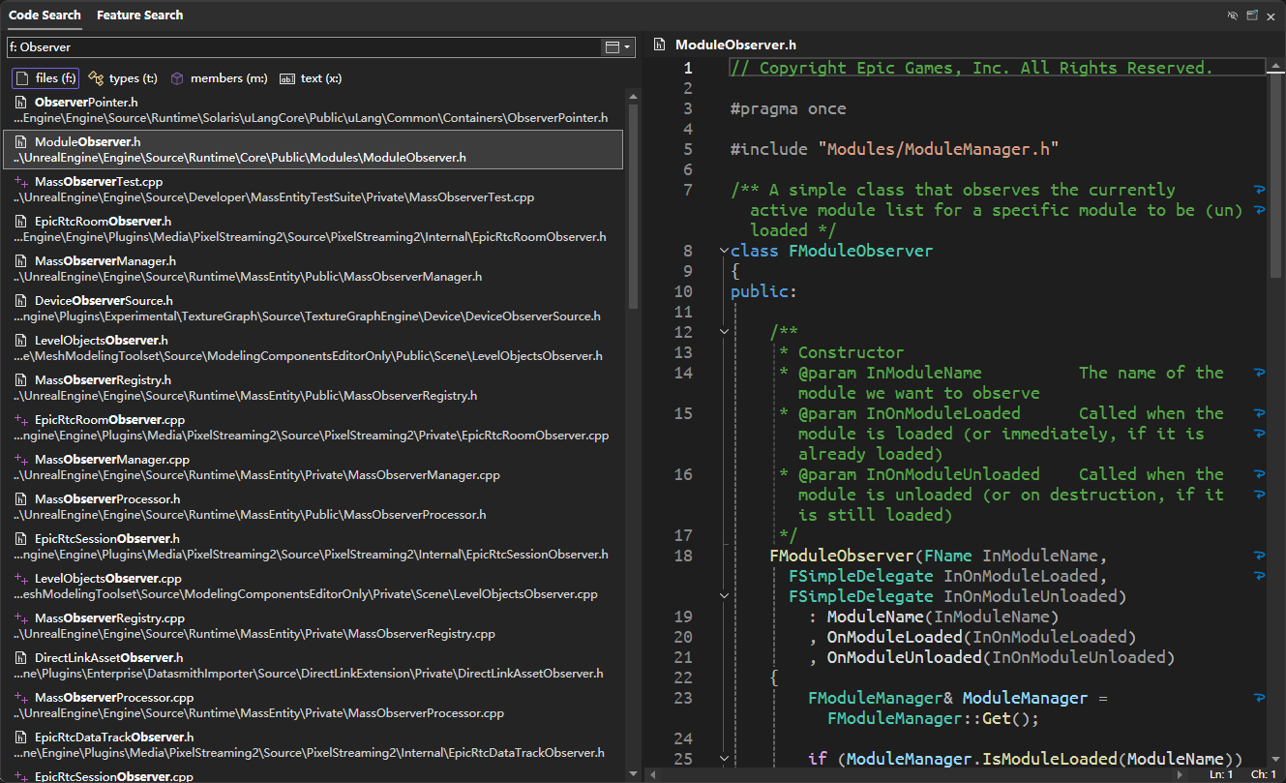
Task: Click the header file icon for ObserverPointer.h
Action: click(x=21, y=102)
